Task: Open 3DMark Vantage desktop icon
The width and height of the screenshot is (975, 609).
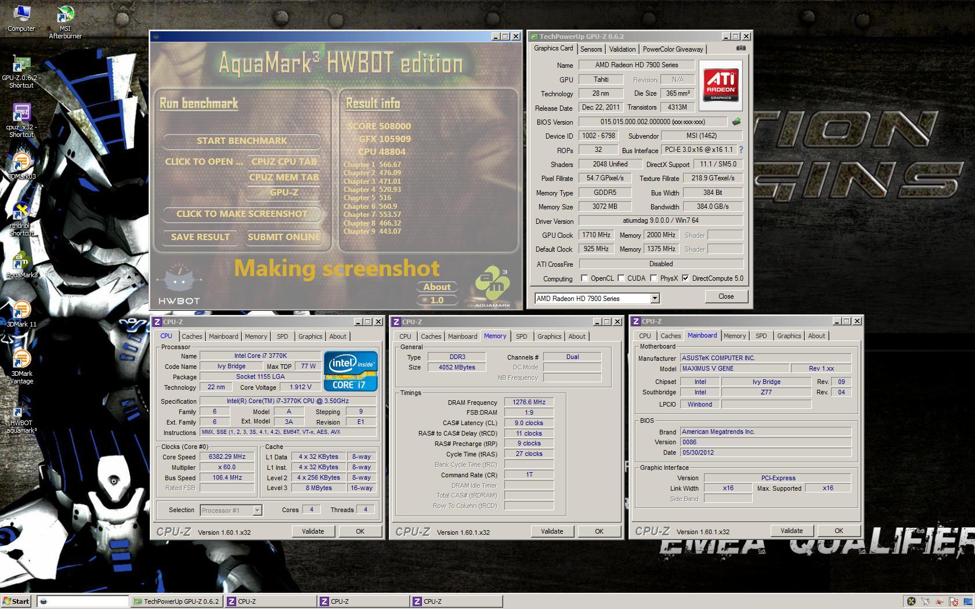Action: click(21, 367)
